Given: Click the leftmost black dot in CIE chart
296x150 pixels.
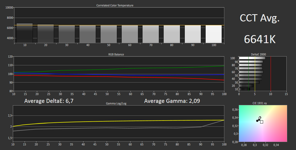Looking at the screenshot, I should point(257,121).
